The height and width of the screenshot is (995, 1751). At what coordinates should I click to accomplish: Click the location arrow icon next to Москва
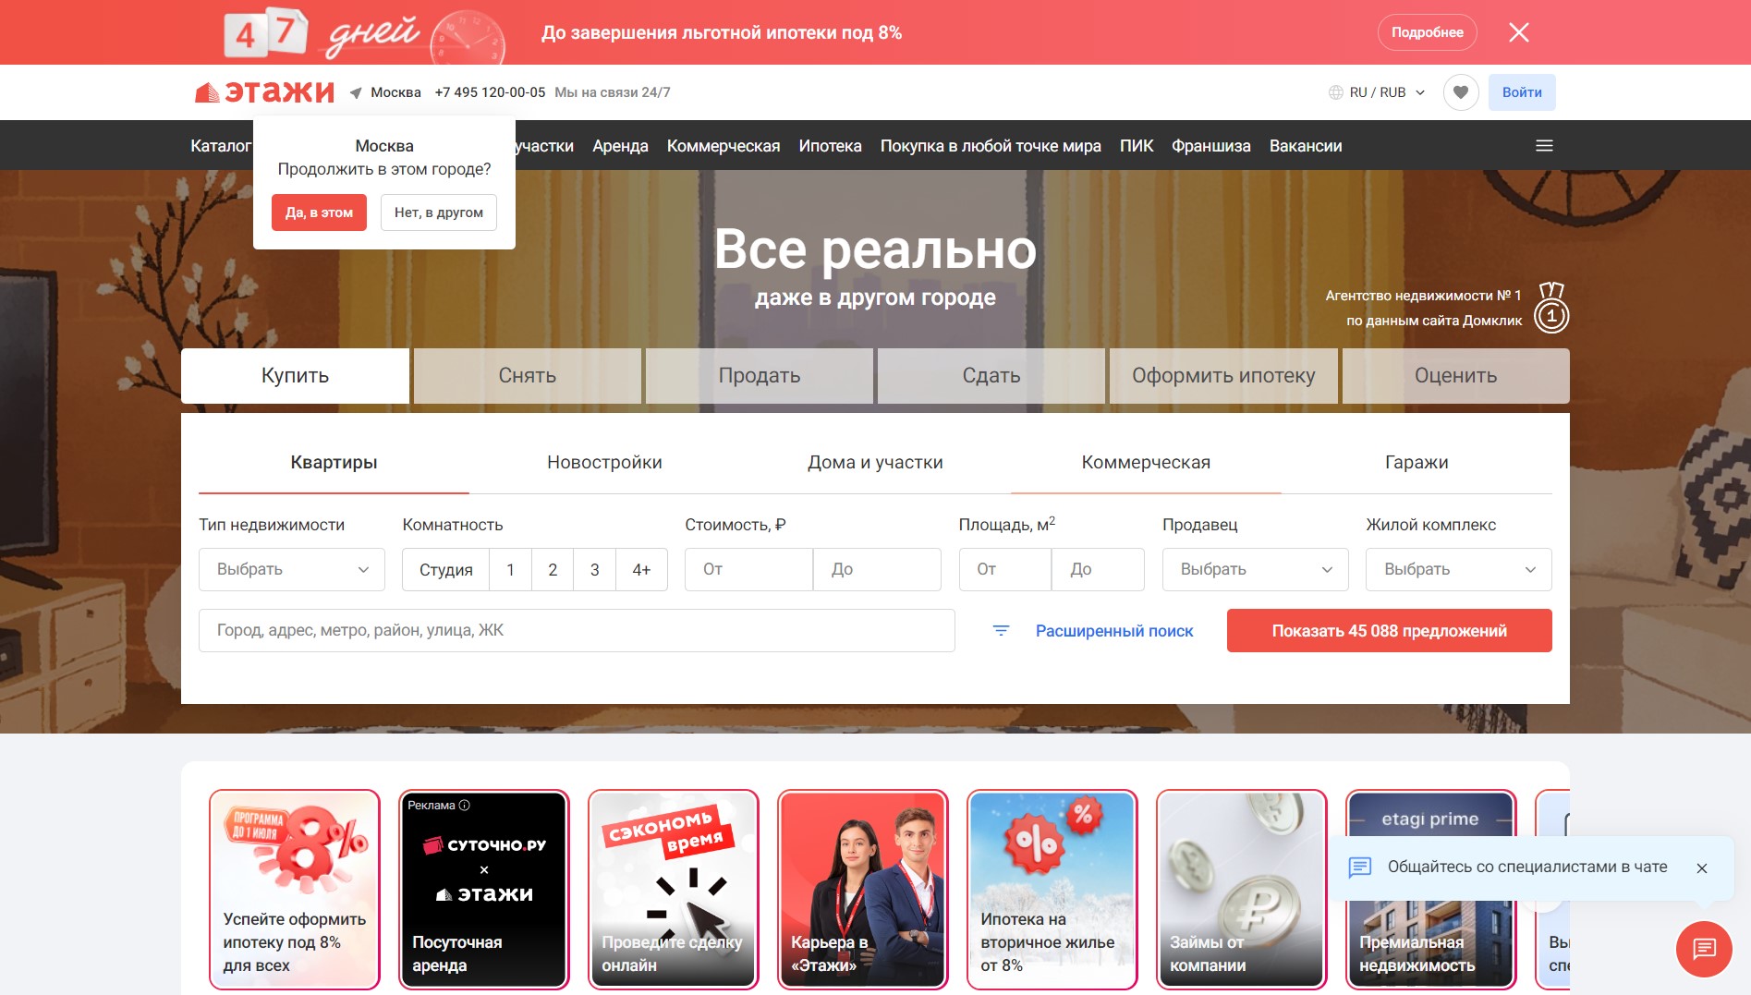point(356,92)
